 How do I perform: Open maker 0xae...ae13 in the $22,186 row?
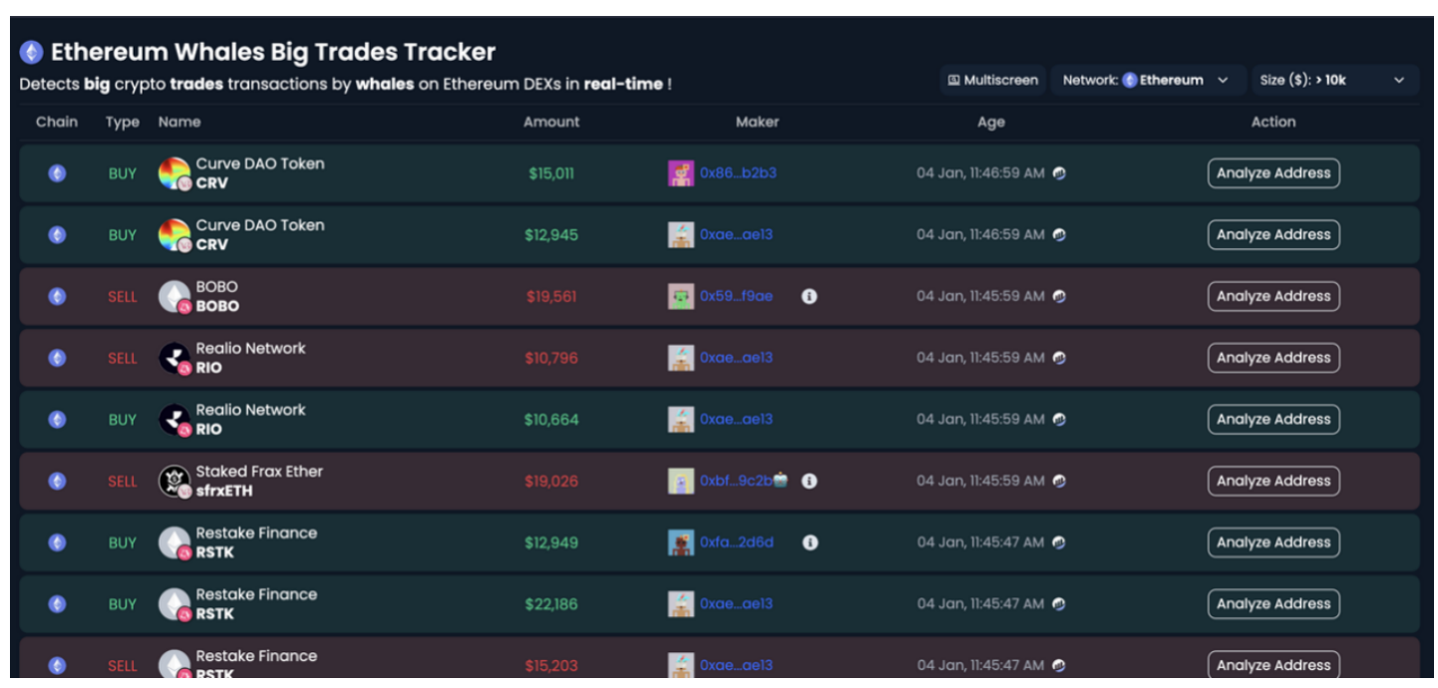tap(736, 604)
